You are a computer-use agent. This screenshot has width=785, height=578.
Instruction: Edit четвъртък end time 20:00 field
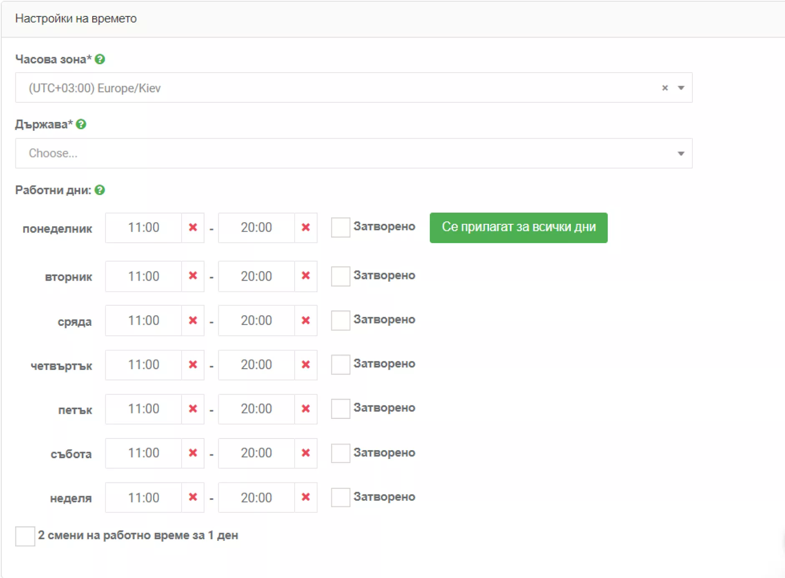(x=256, y=365)
